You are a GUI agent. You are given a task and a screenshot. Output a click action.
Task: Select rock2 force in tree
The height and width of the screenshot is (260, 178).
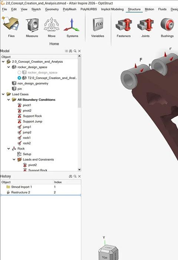point(27,143)
